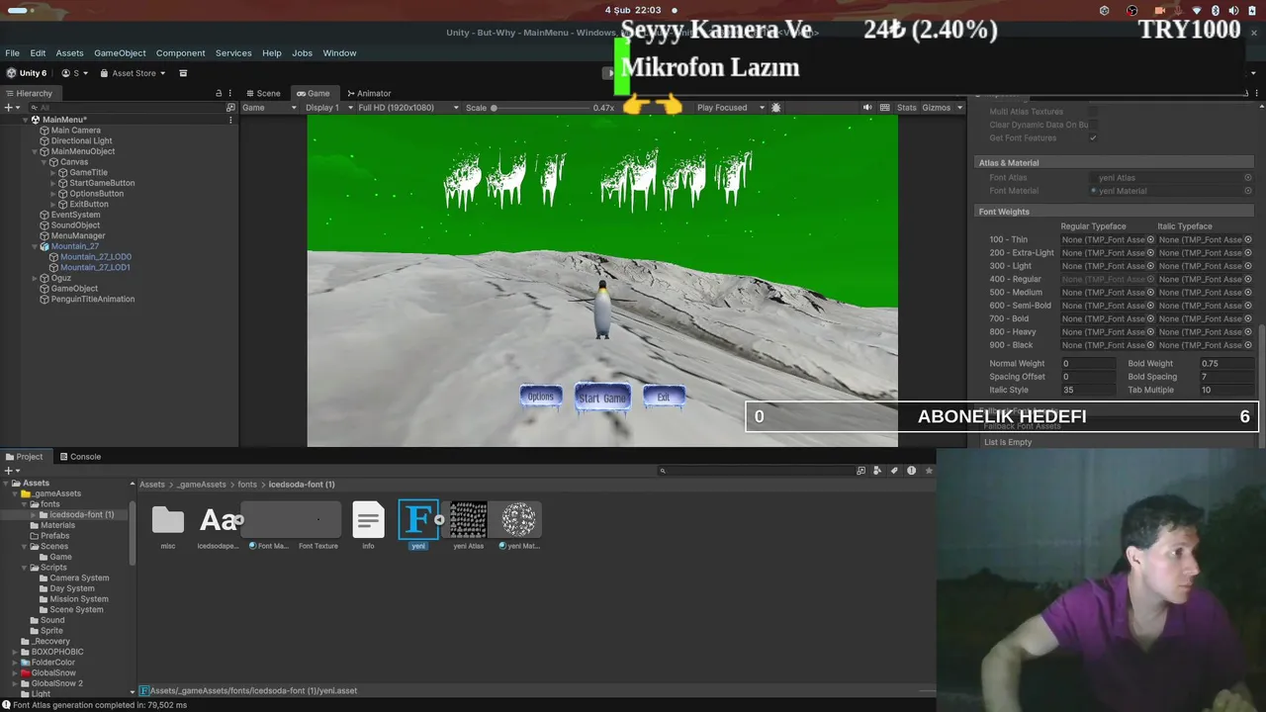The width and height of the screenshot is (1266, 712).
Task: Toggle the Stats button in Game view
Action: tap(906, 108)
